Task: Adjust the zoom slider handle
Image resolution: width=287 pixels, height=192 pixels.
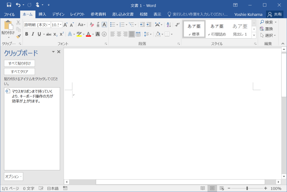Action: point(247,188)
